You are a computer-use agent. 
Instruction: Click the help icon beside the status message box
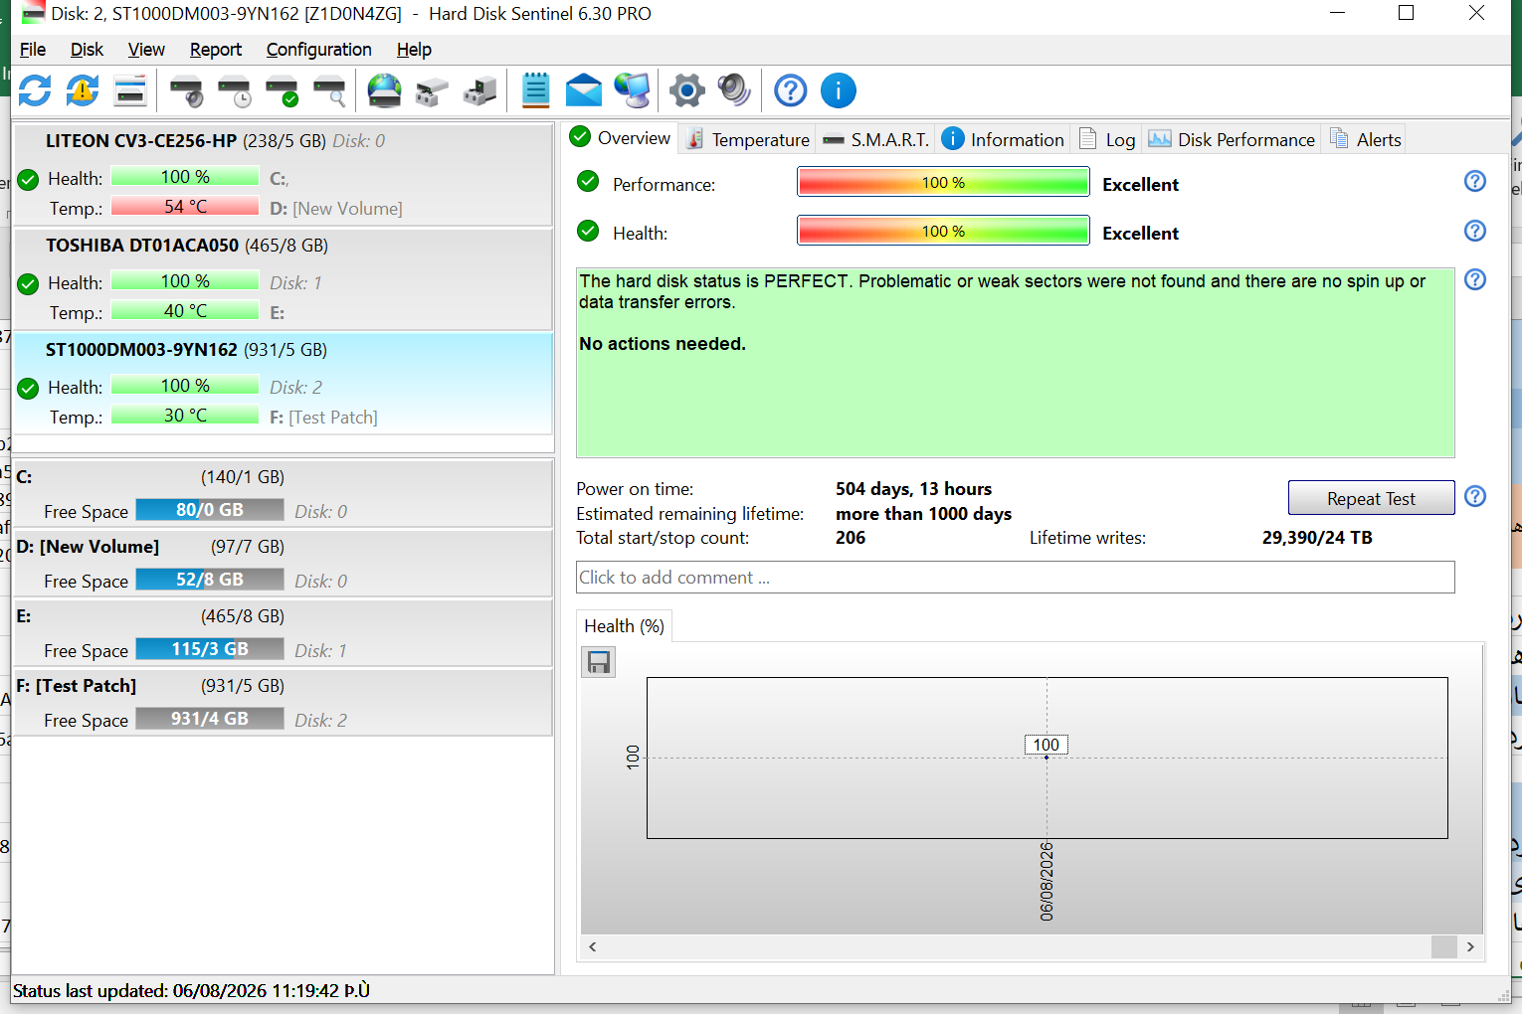pyautogui.click(x=1475, y=279)
